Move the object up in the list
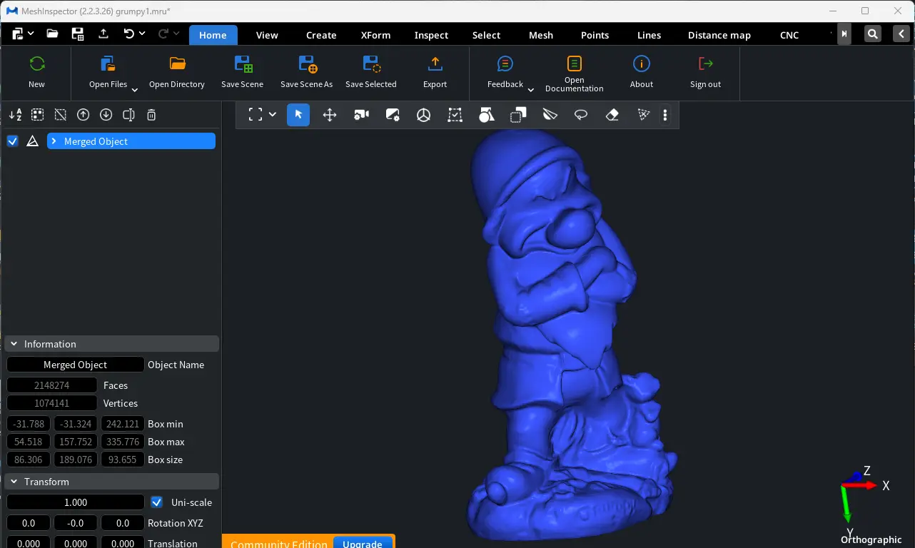The image size is (915, 548). tap(84, 115)
